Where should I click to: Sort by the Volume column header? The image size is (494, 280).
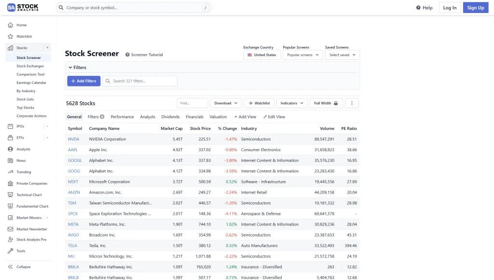tap(327, 128)
